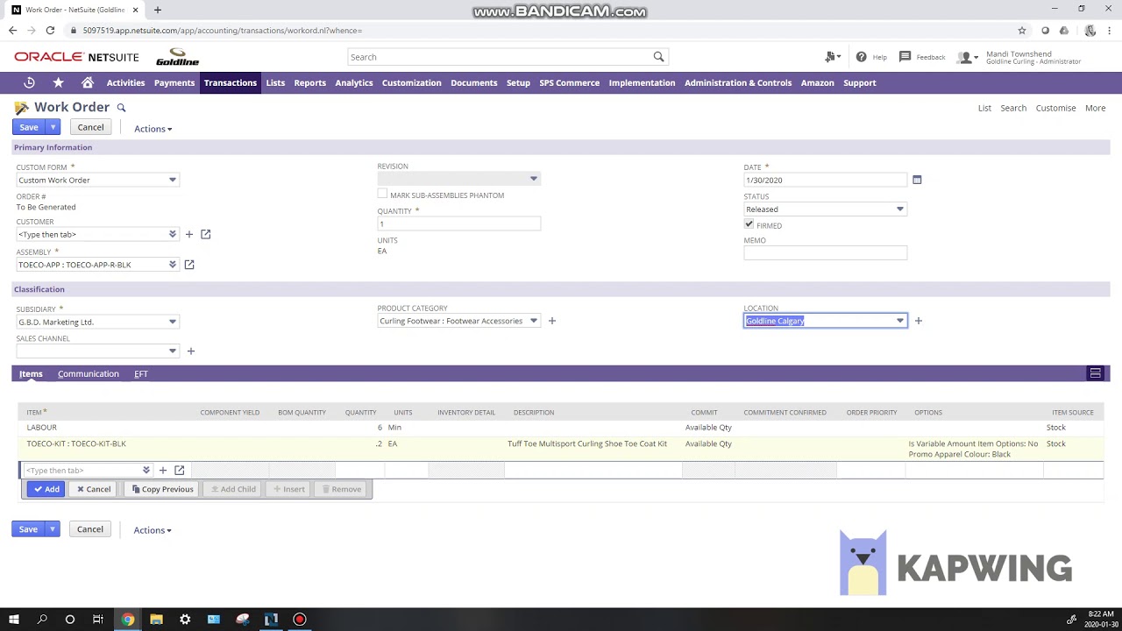Image resolution: width=1122 pixels, height=631 pixels.
Task: Expand the Customer dropdown arrows
Action: (x=173, y=234)
